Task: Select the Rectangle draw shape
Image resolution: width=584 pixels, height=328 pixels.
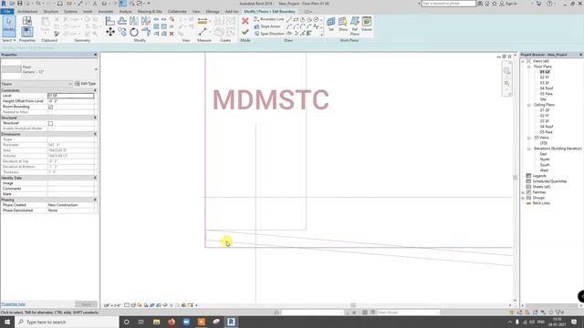Action: tap(296, 19)
